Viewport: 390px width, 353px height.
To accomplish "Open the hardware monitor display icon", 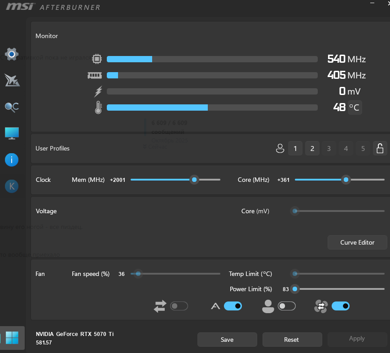I will click(12, 133).
